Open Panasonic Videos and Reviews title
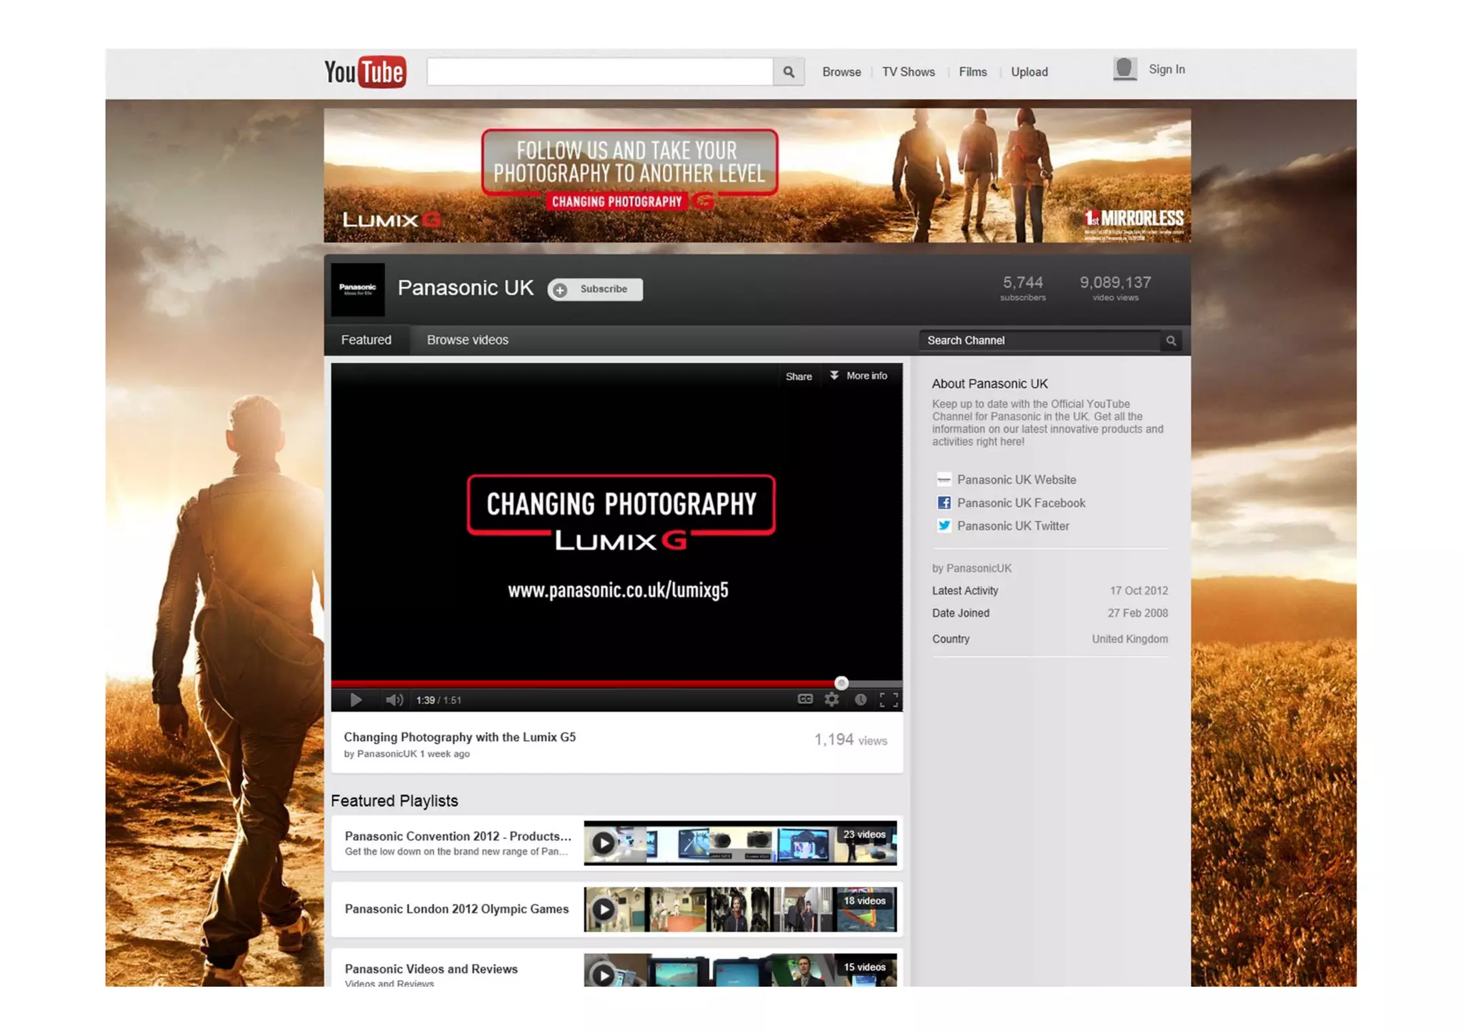1463x1034 pixels. coord(431,969)
